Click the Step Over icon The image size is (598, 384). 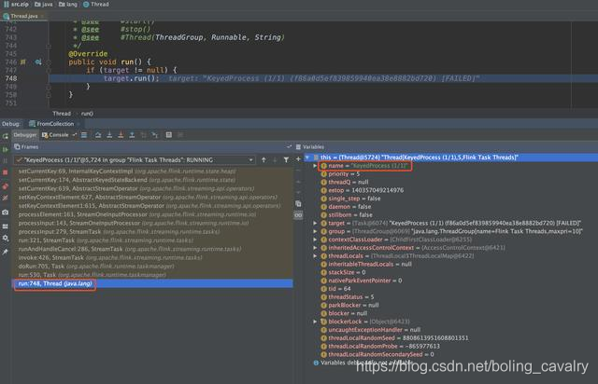[x=98, y=135]
